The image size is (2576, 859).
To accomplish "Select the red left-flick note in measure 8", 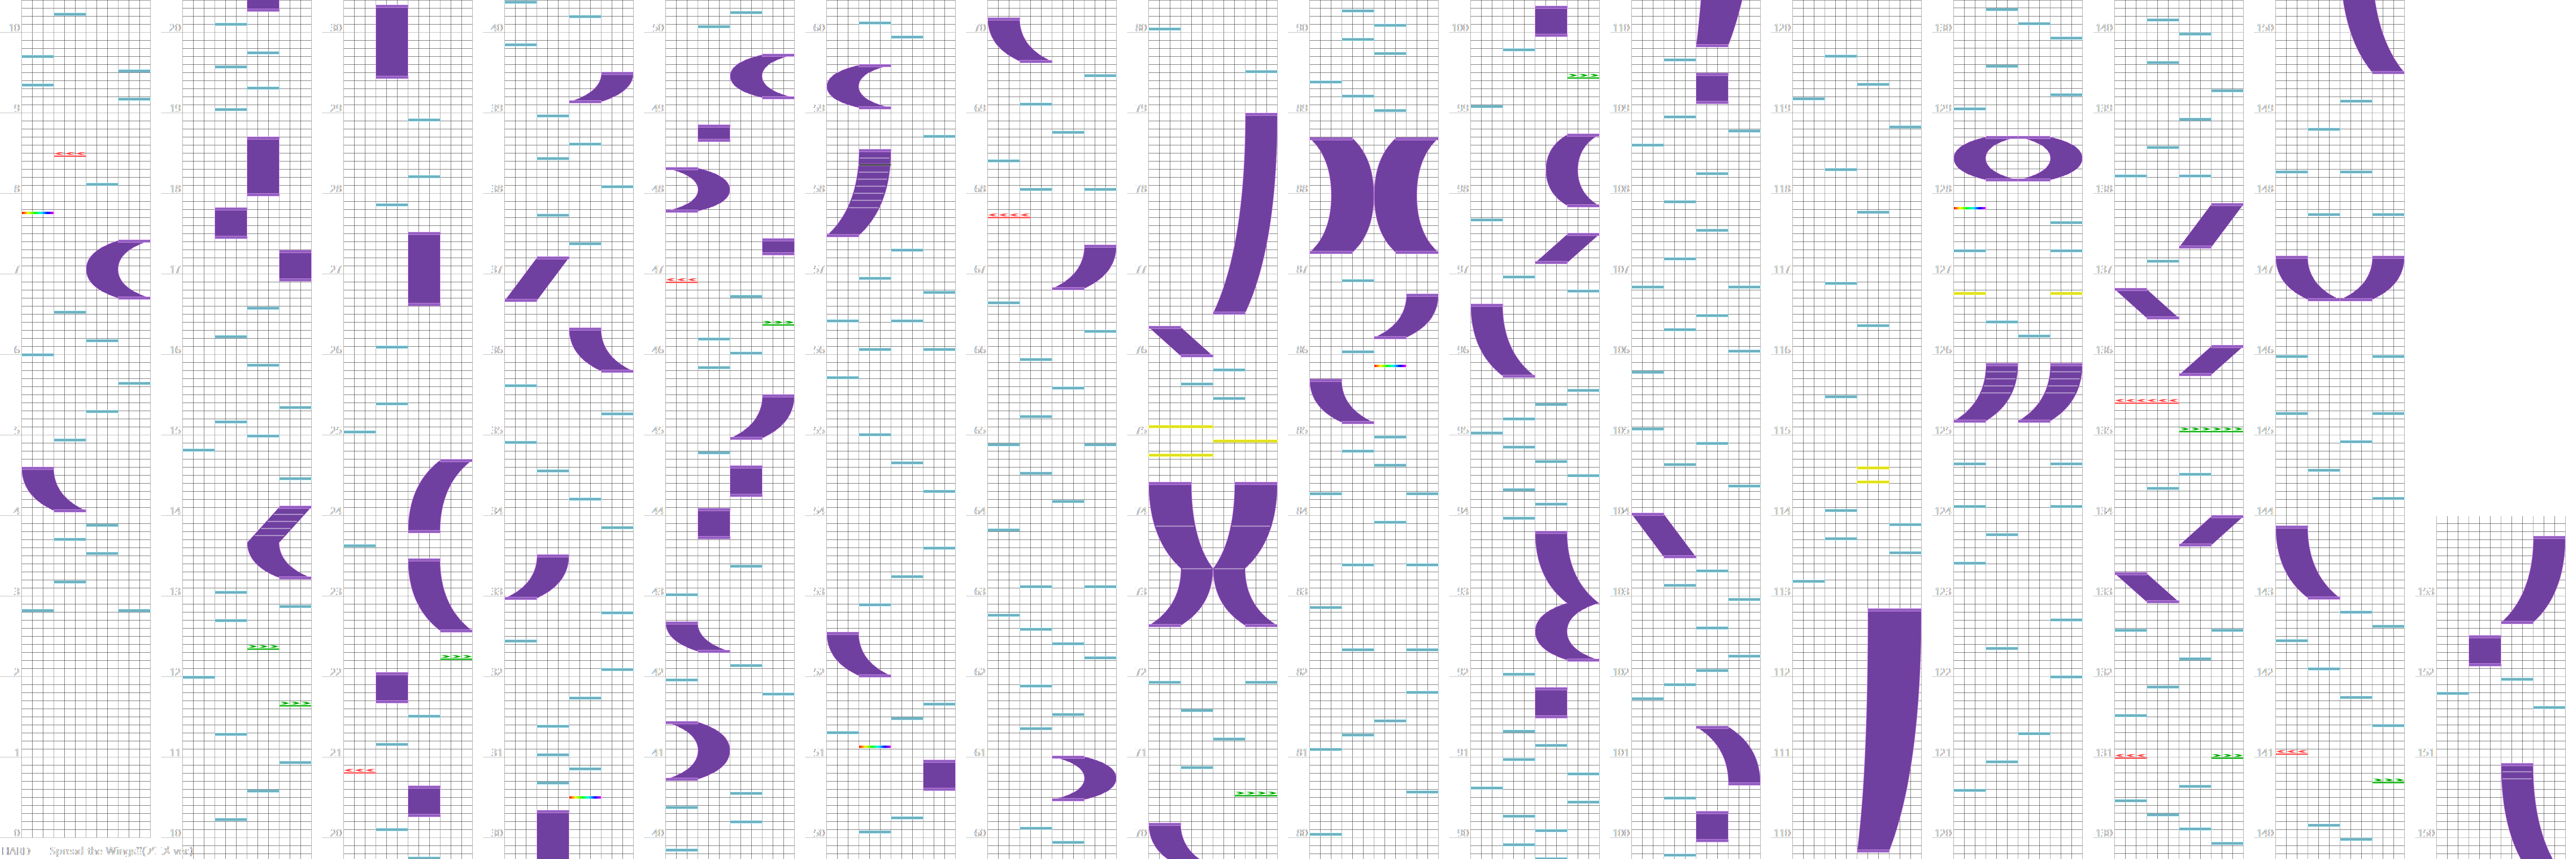I will [x=70, y=155].
